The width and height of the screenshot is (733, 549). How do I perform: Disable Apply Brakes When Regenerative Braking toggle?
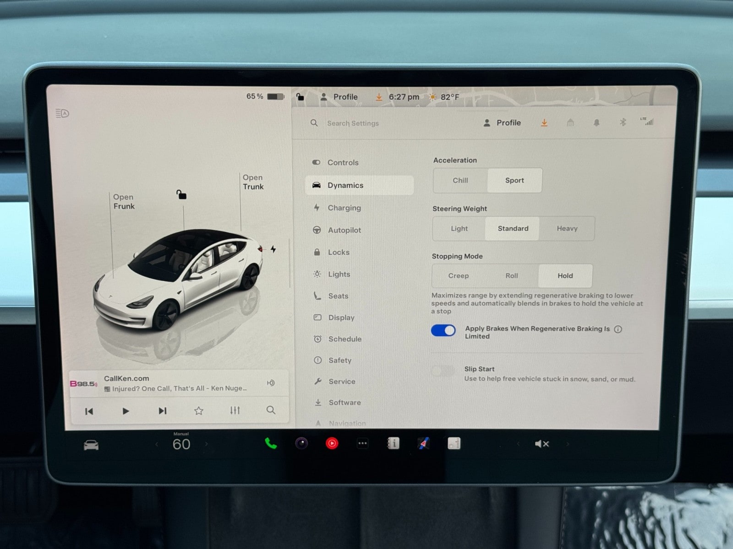point(443,331)
